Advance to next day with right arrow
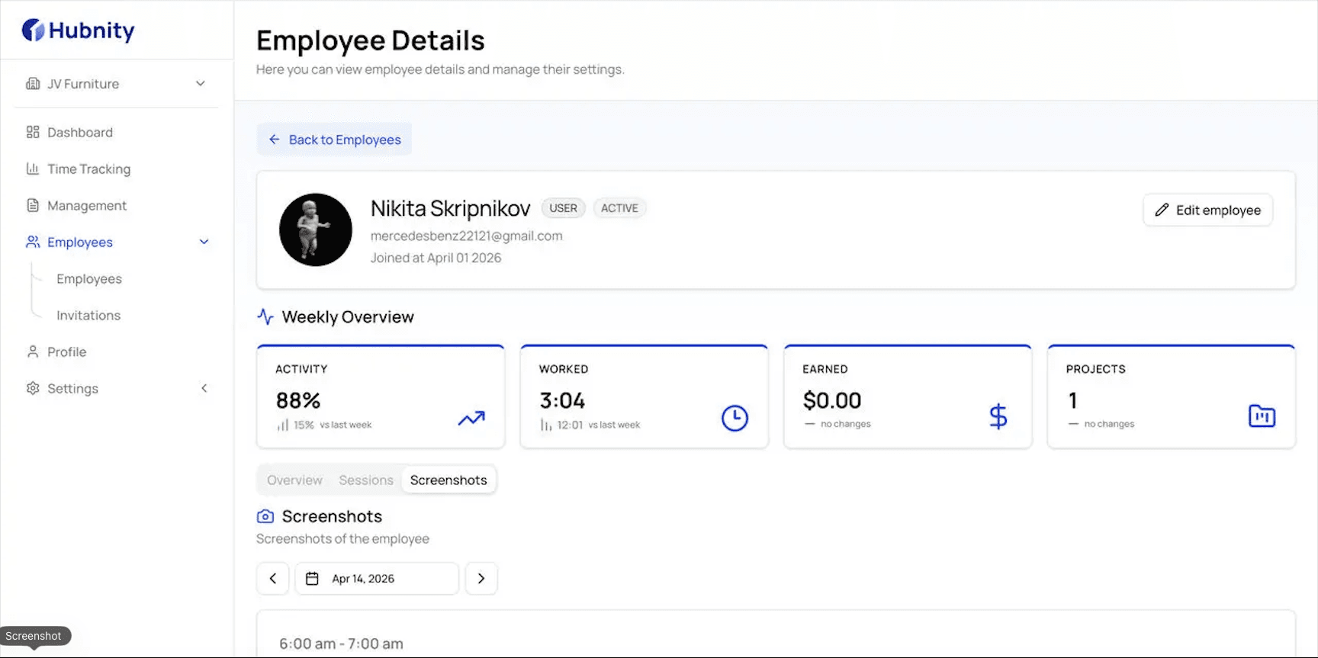Viewport: 1318px width, 658px height. pos(481,579)
